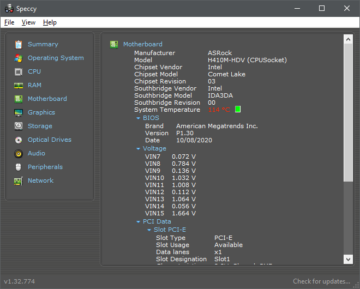Select the Motherboard sidebar label
The height and width of the screenshot is (289, 360).
pyautogui.click(x=47, y=99)
